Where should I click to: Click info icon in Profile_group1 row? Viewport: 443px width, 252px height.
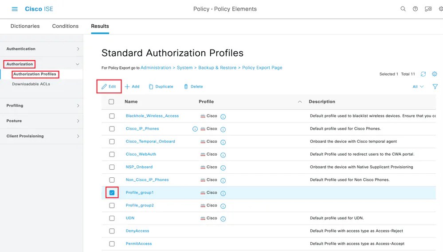point(223,193)
